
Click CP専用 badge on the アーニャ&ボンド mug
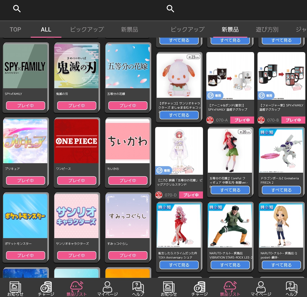[215, 96]
